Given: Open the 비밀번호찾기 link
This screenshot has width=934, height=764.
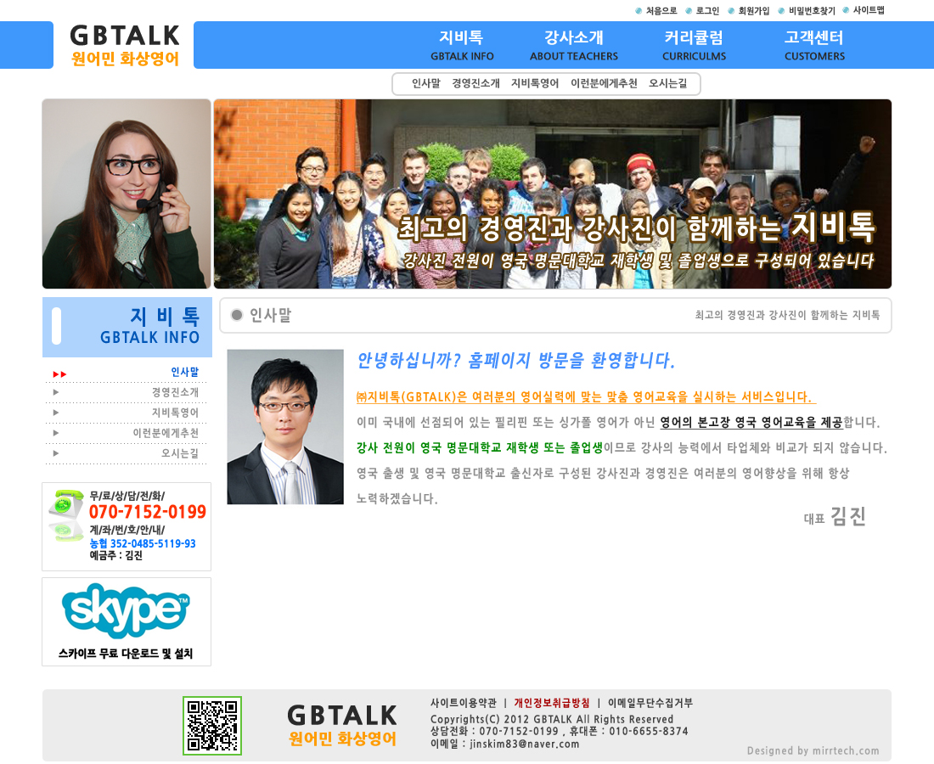Looking at the screenshot, I should coord(811,11).
